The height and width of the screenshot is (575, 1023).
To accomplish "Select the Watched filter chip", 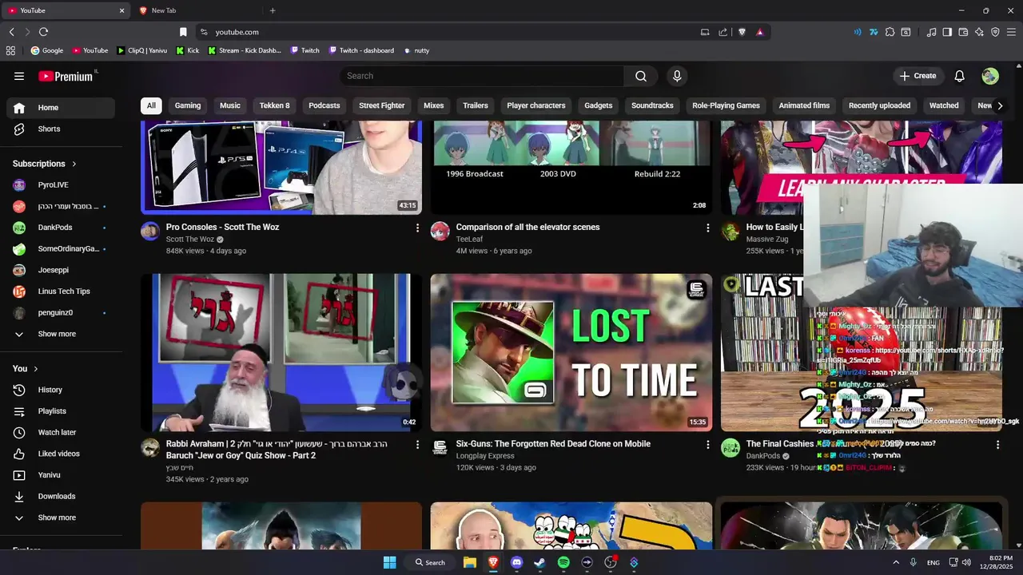I will click(x=944, y=105).
